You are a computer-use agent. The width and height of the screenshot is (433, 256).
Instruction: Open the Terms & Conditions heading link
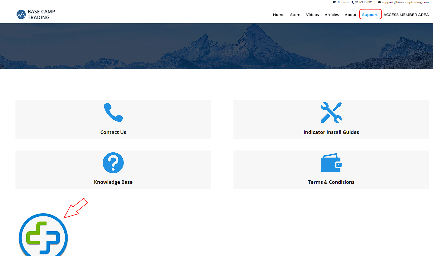pyautogui.click(x=331, y=182)
